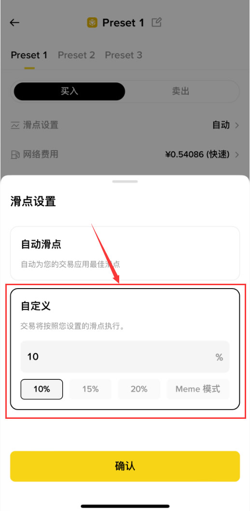The image size is (250, 511).
Task: Expand 网络费用 chevron next to 快速
Action: coord(237,154)
